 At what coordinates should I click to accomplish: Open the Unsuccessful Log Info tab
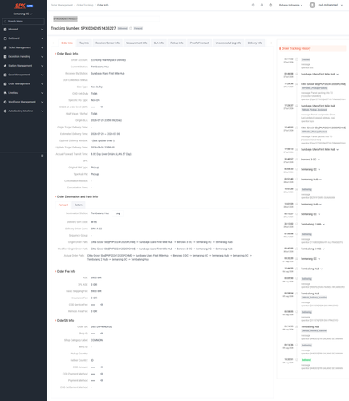click(x=228, y=43)
